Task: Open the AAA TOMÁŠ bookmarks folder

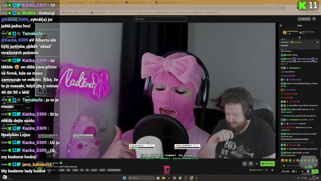Action: coord(212,13)
